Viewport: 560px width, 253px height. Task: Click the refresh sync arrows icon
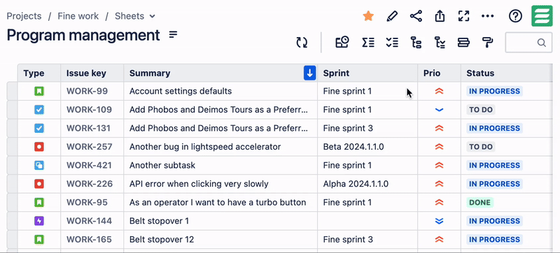[302, 43]
